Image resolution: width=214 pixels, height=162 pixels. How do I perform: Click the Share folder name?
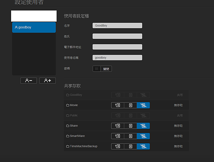(x=74, y=126)
